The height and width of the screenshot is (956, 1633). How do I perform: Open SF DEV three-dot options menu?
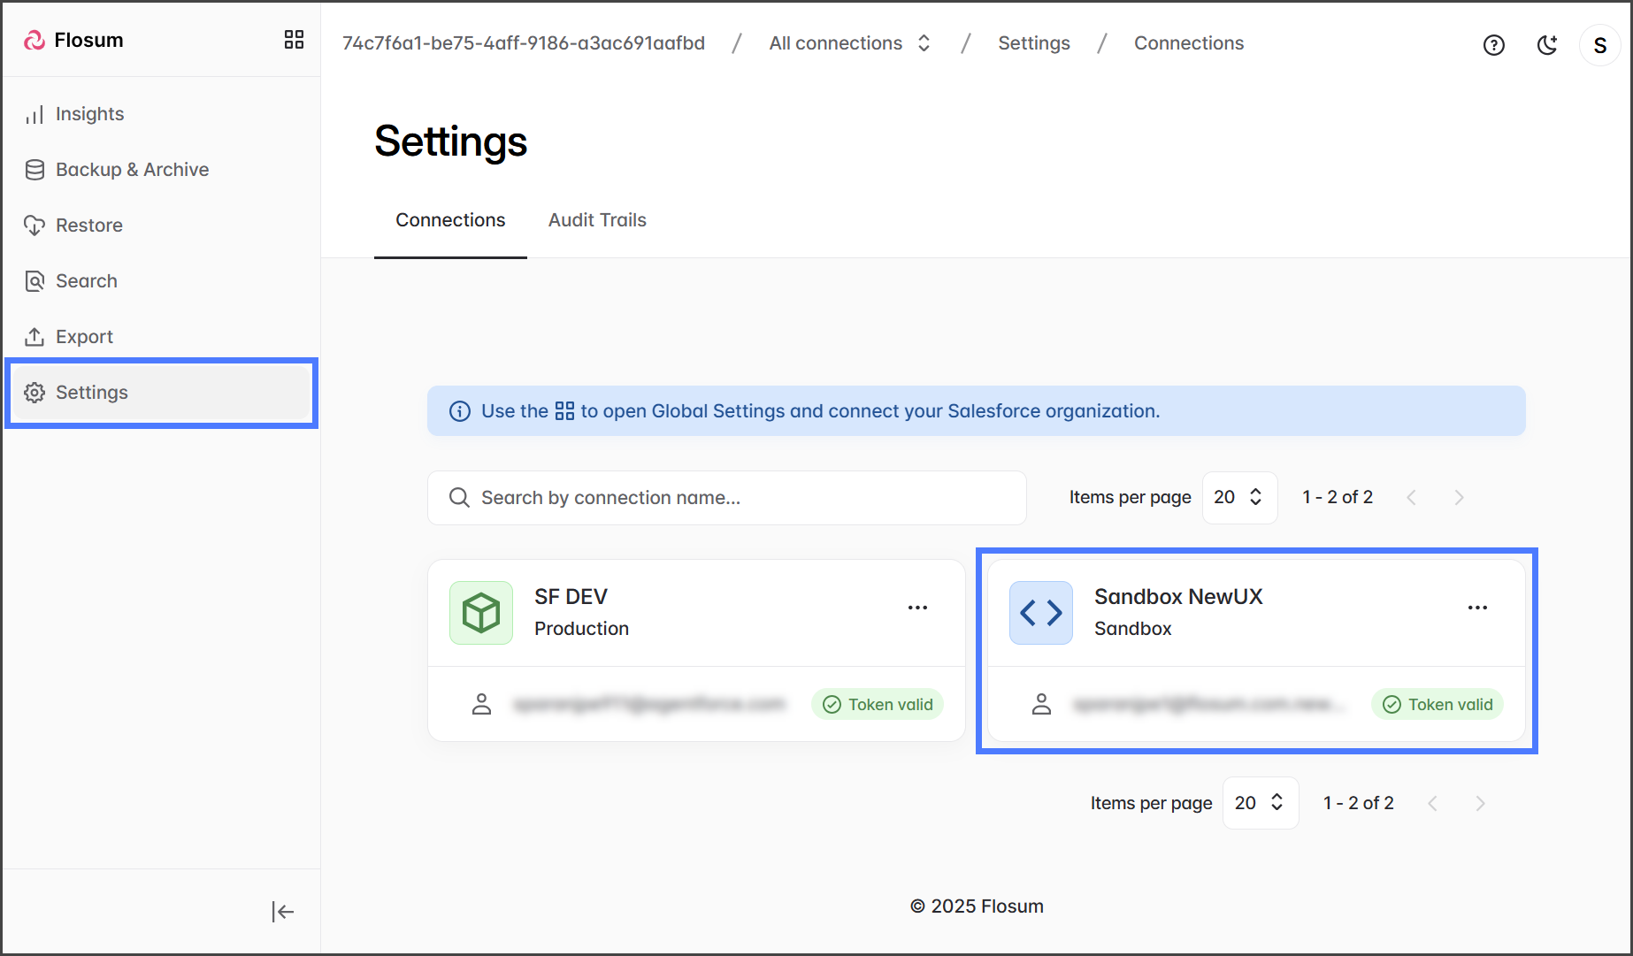point(917,608)
